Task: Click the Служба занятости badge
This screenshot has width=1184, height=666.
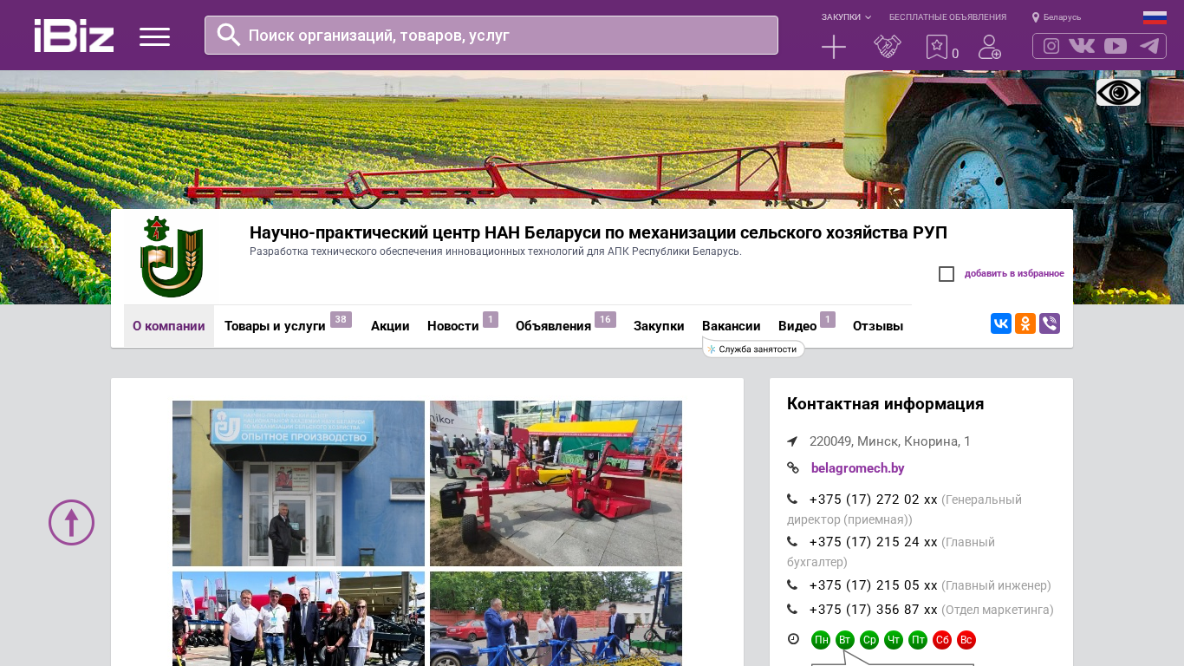Action: coord(753,349)
